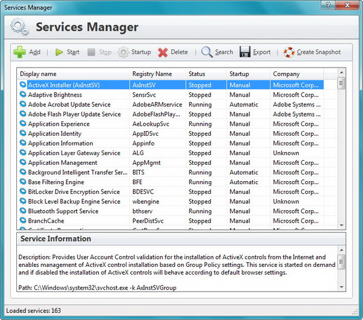Click the services list scroll up arrow
Image resolution: width=363 pixels, height=320 pixels.
click(341, 72)
